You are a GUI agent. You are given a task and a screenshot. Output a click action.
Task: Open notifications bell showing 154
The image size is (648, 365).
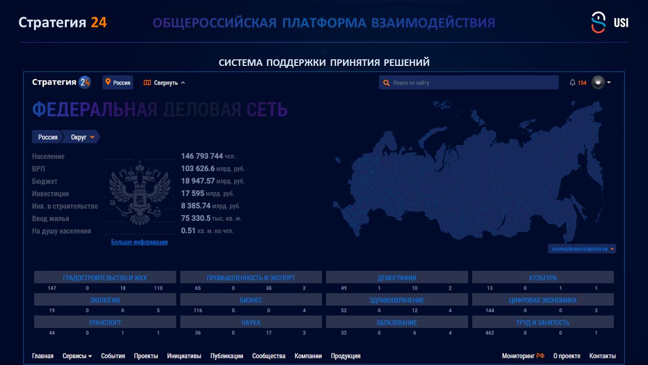coord(573,83)
